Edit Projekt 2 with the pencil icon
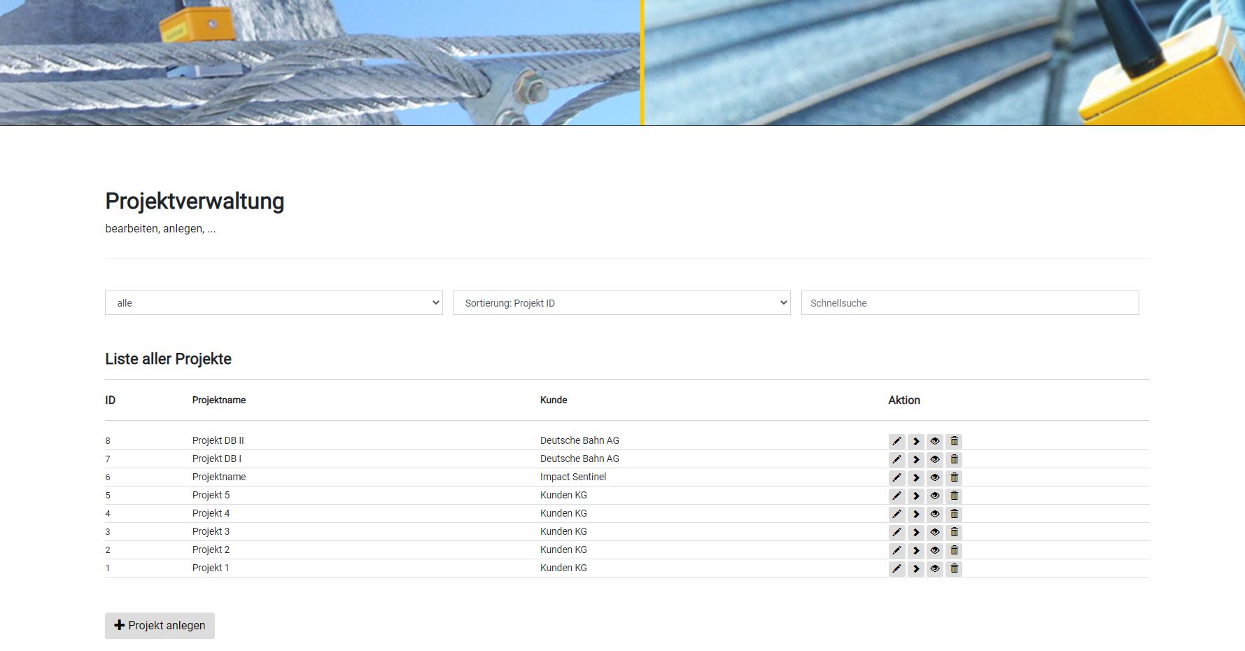 click(896, 550)
